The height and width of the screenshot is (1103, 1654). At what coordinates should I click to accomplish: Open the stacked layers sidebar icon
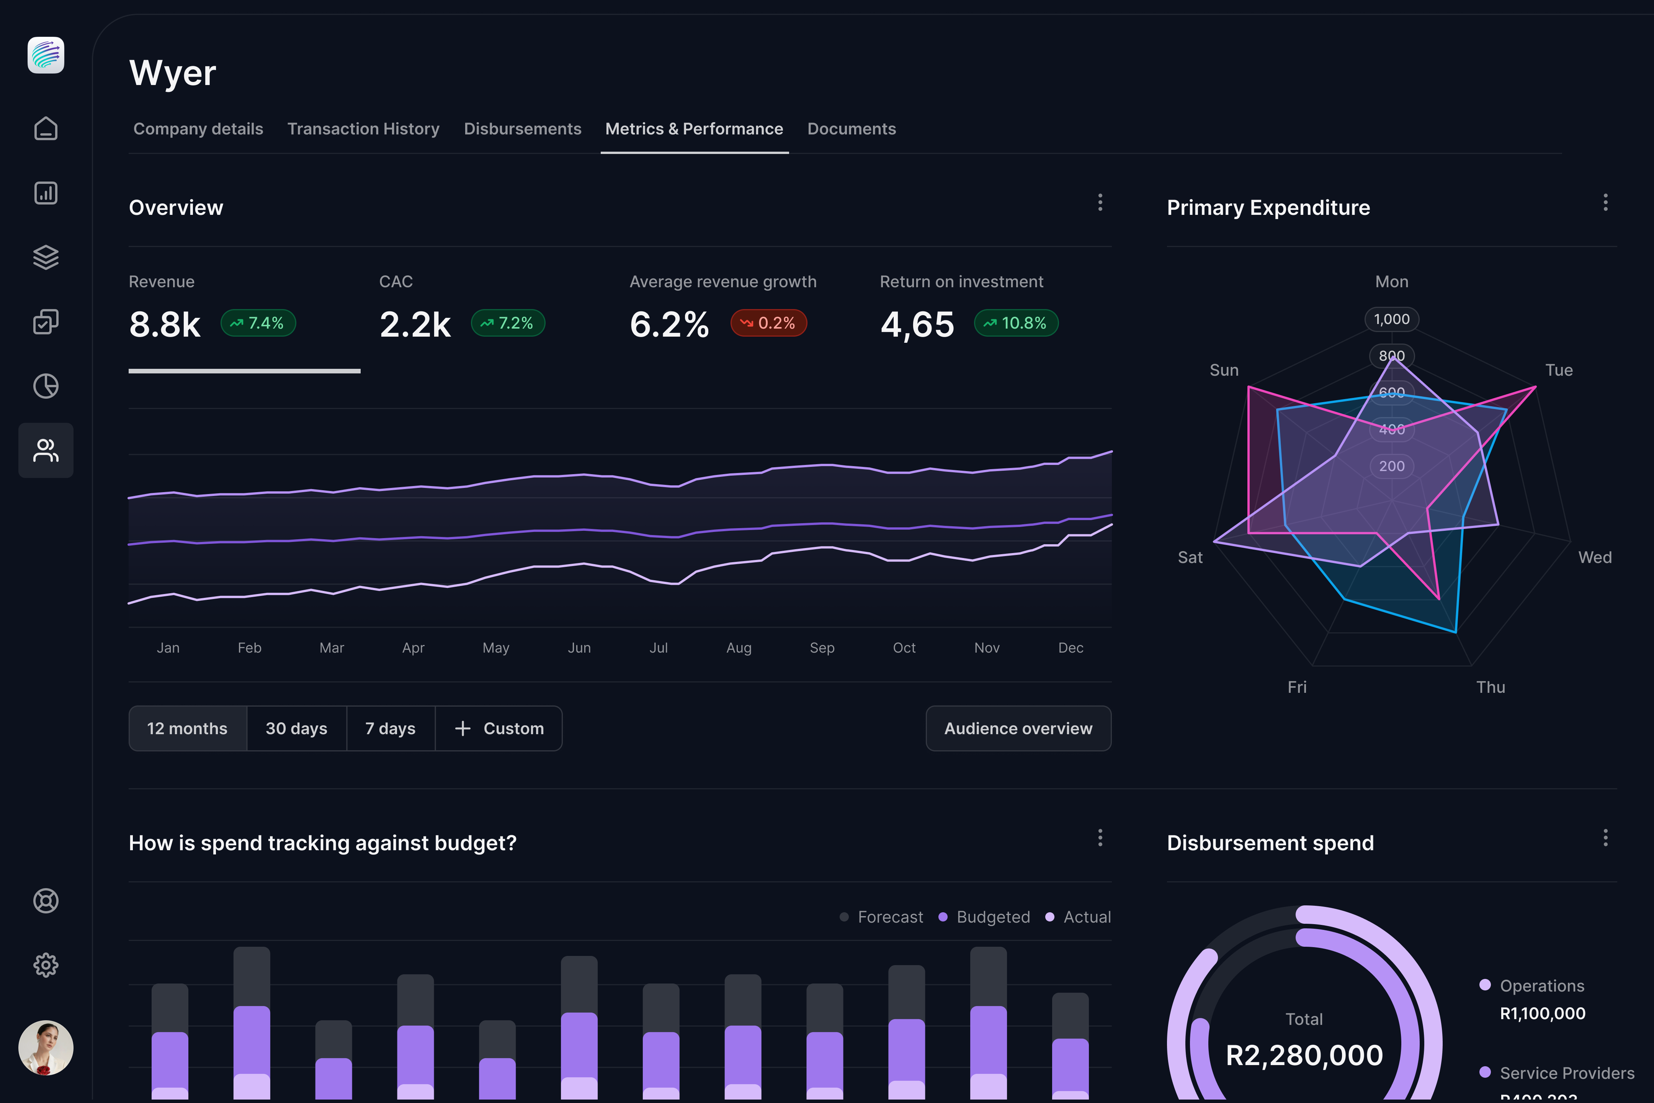pyautogui.click(x=46, y=257)
